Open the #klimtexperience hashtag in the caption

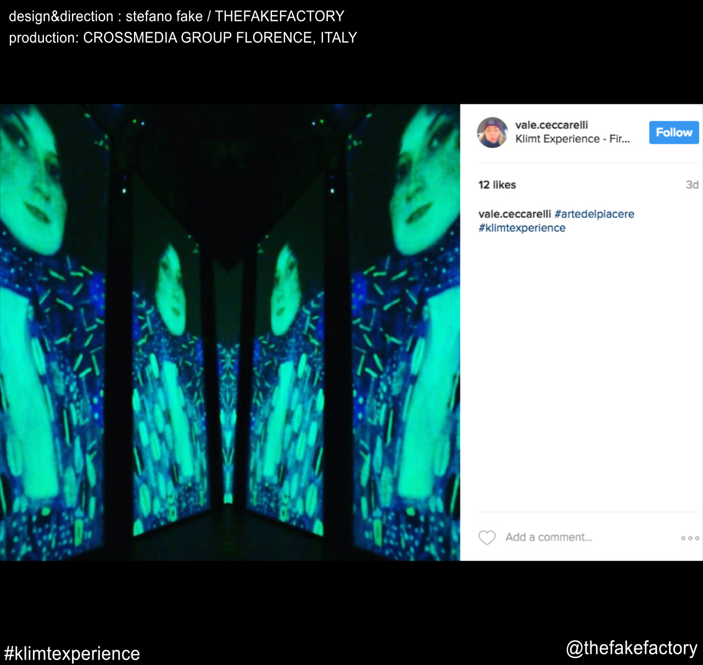click(x=522, y=228)
